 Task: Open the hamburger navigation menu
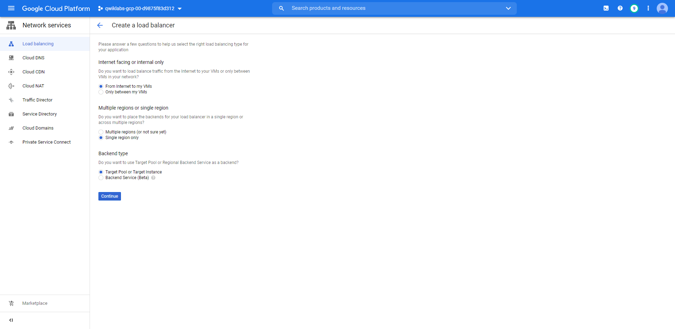point(11,8)
